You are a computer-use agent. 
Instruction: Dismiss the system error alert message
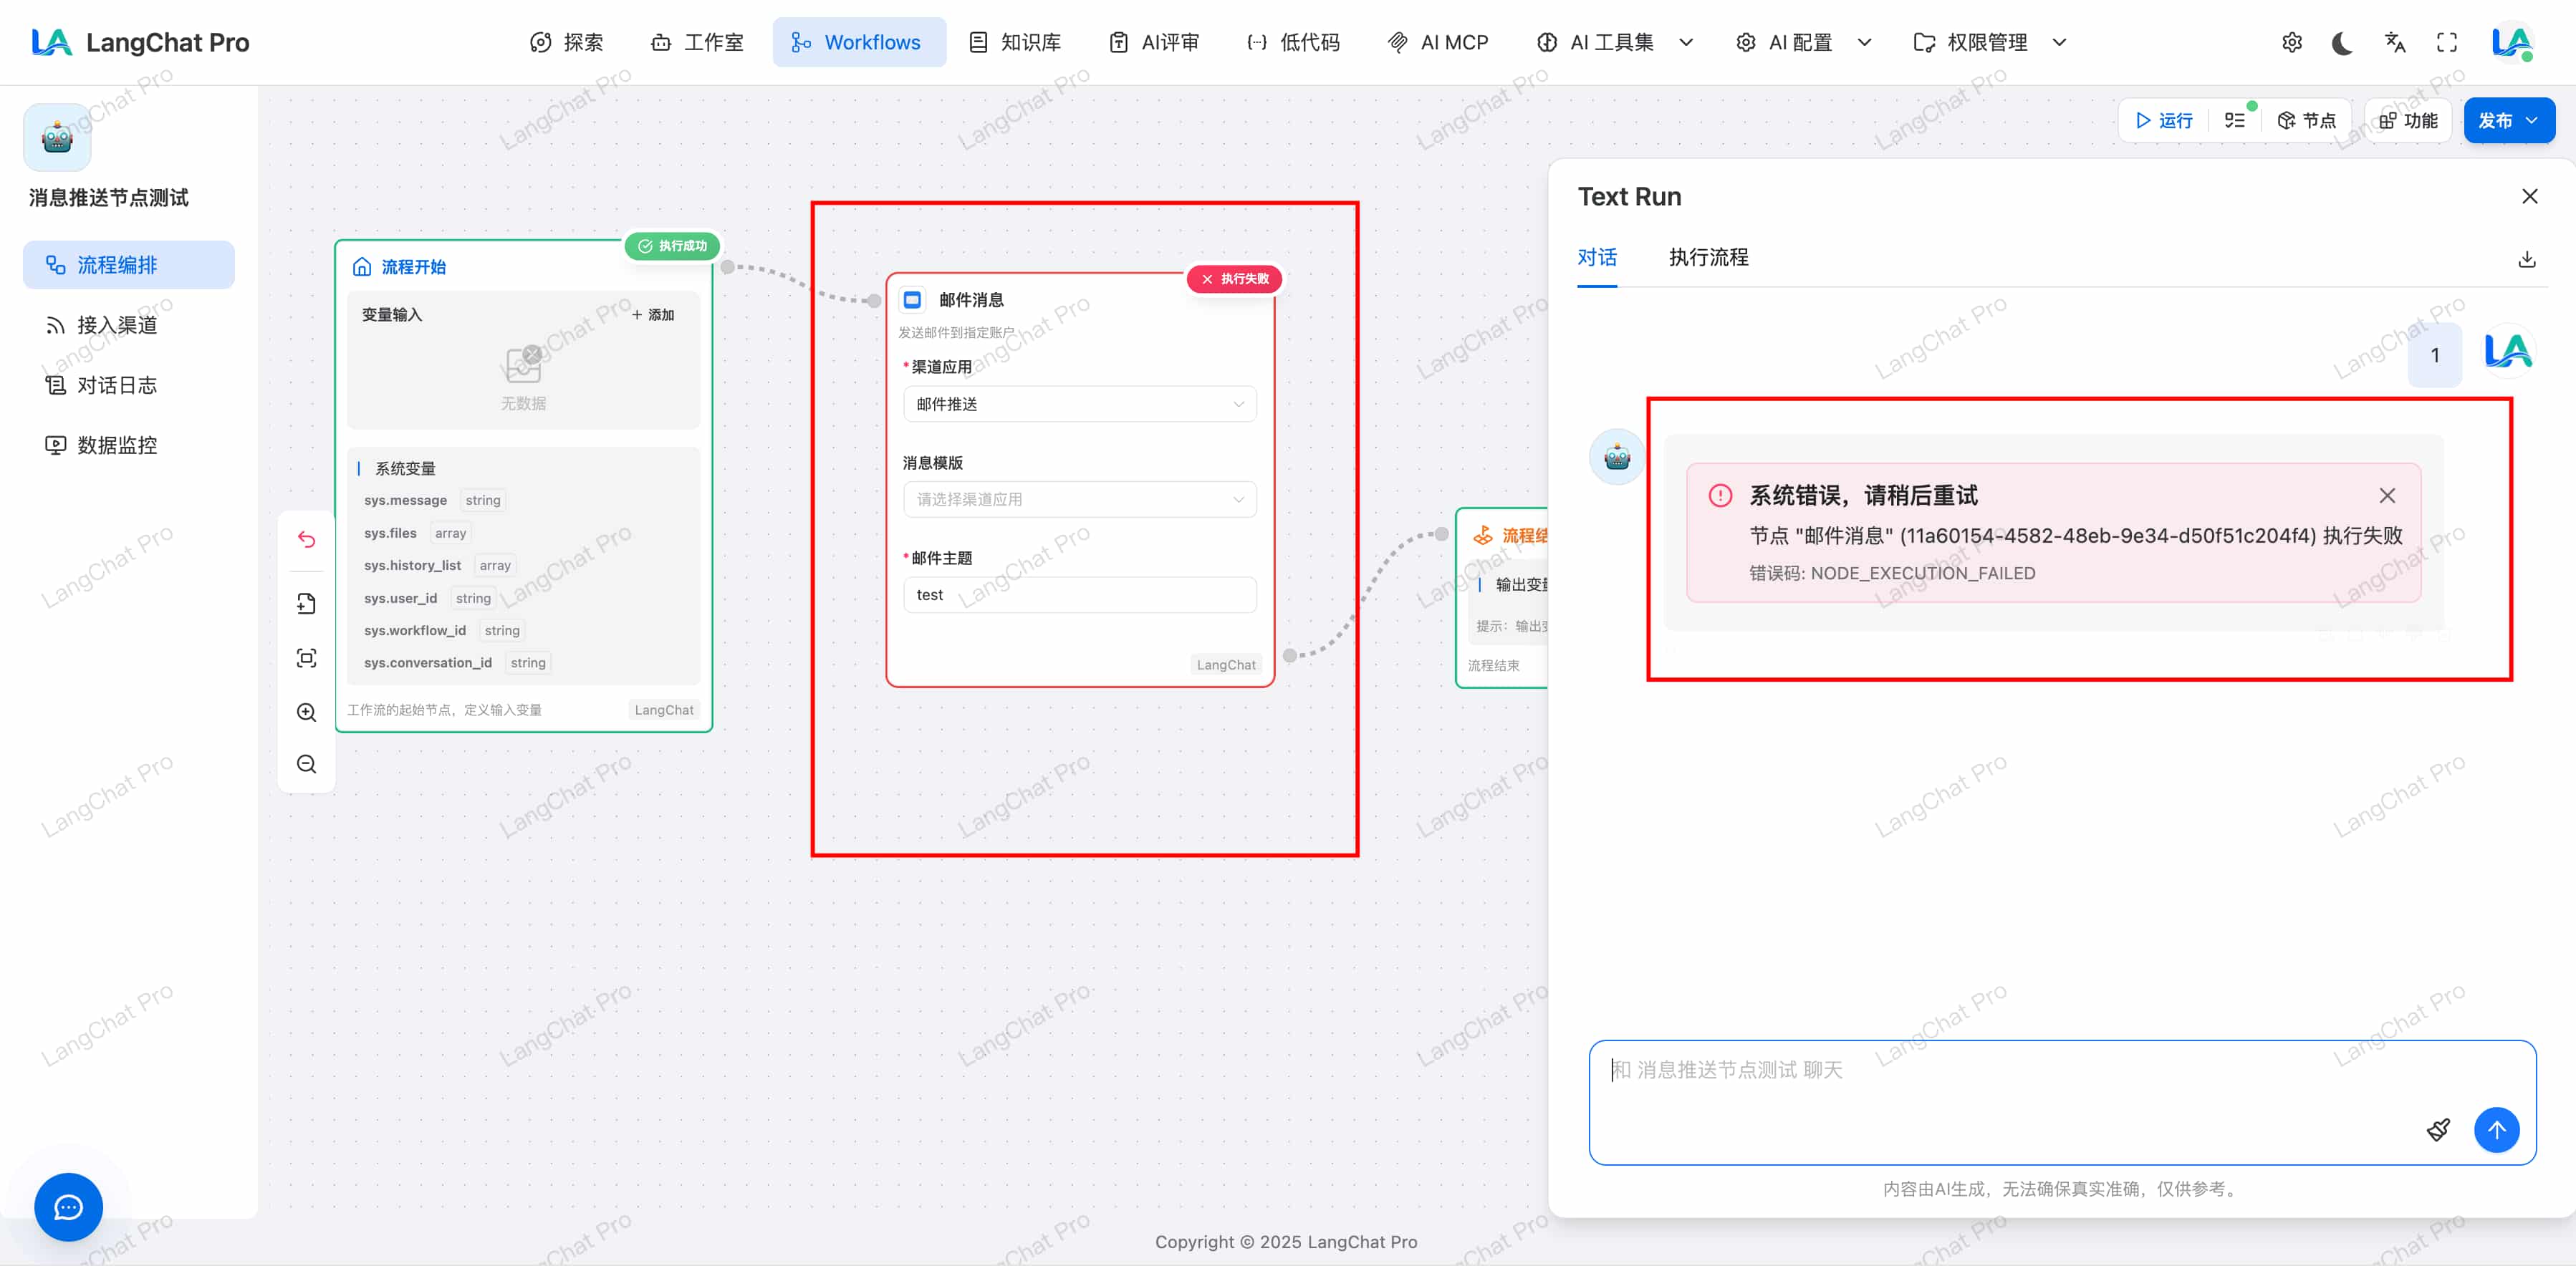[2387, 496]
